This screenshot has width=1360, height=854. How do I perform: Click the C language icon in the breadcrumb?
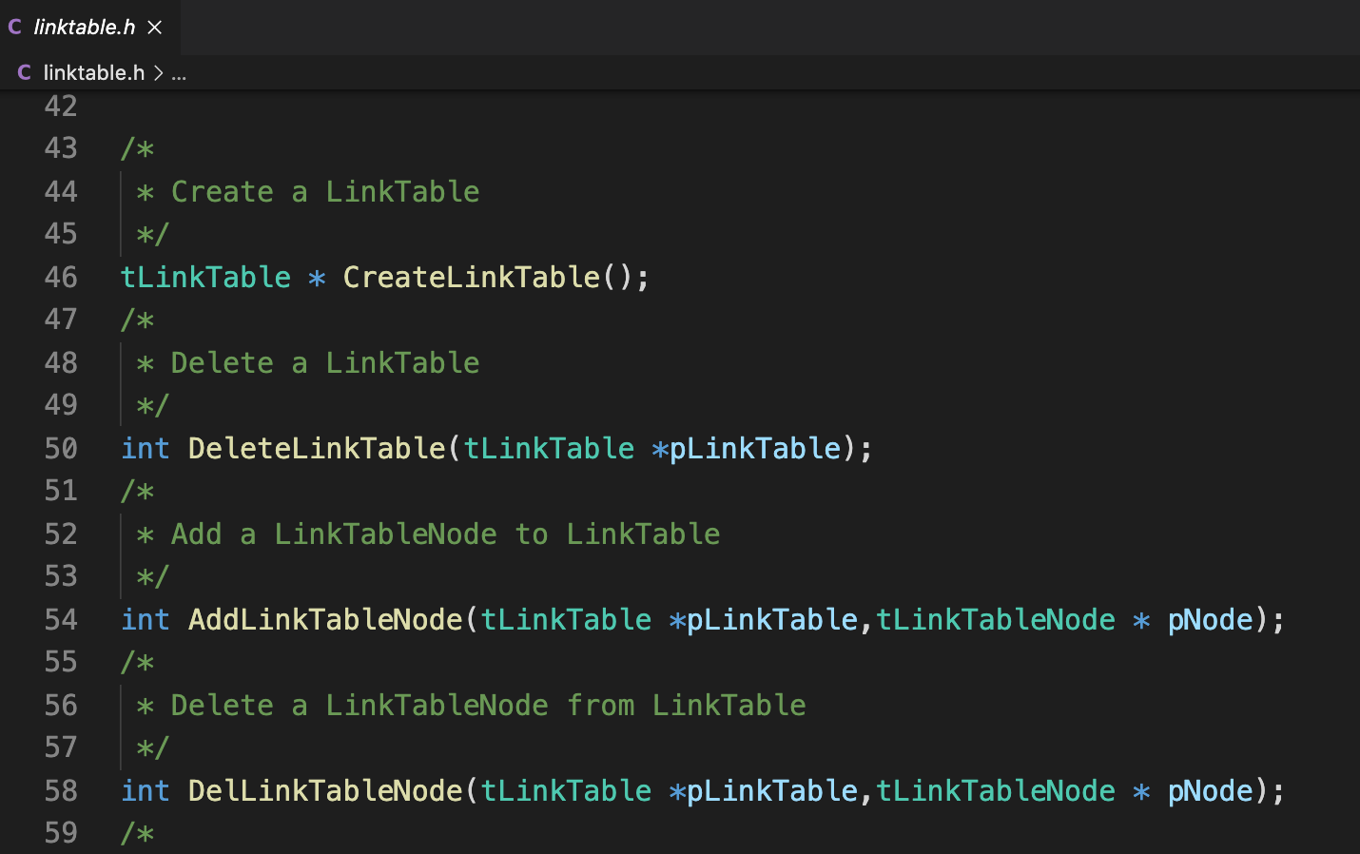(25, 72)
